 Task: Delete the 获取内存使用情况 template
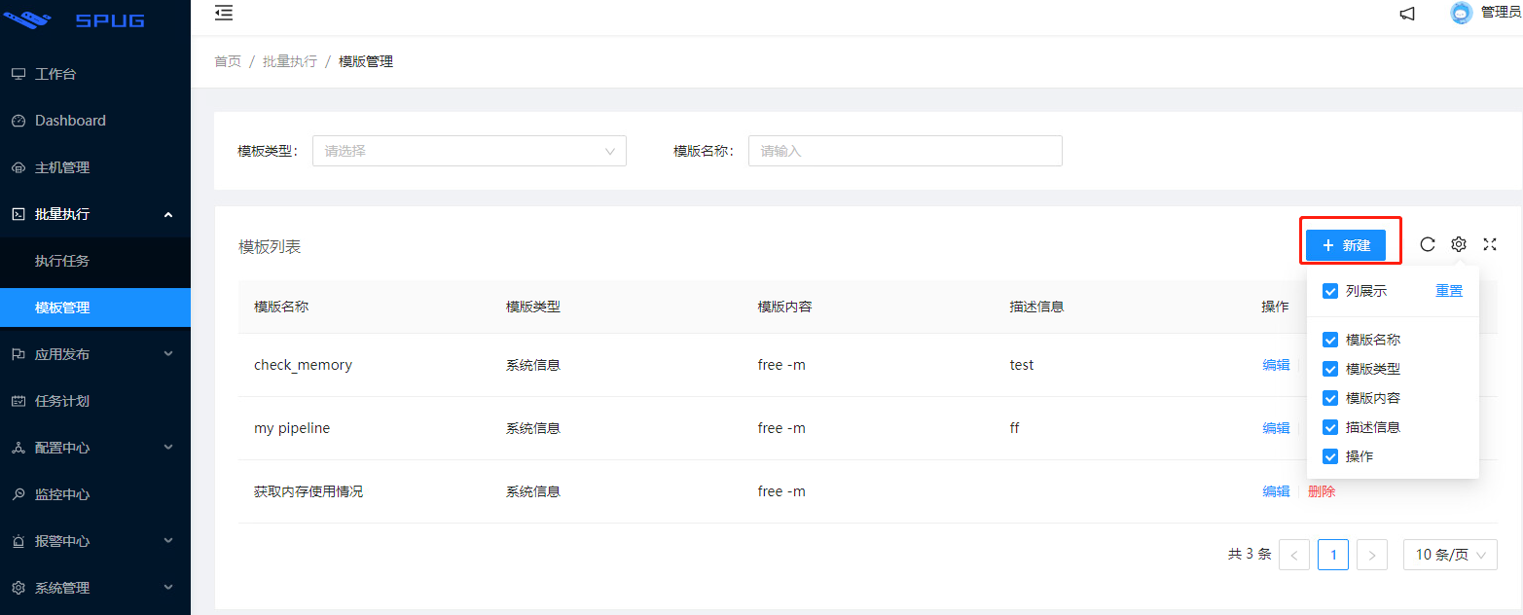[1322, 491]
